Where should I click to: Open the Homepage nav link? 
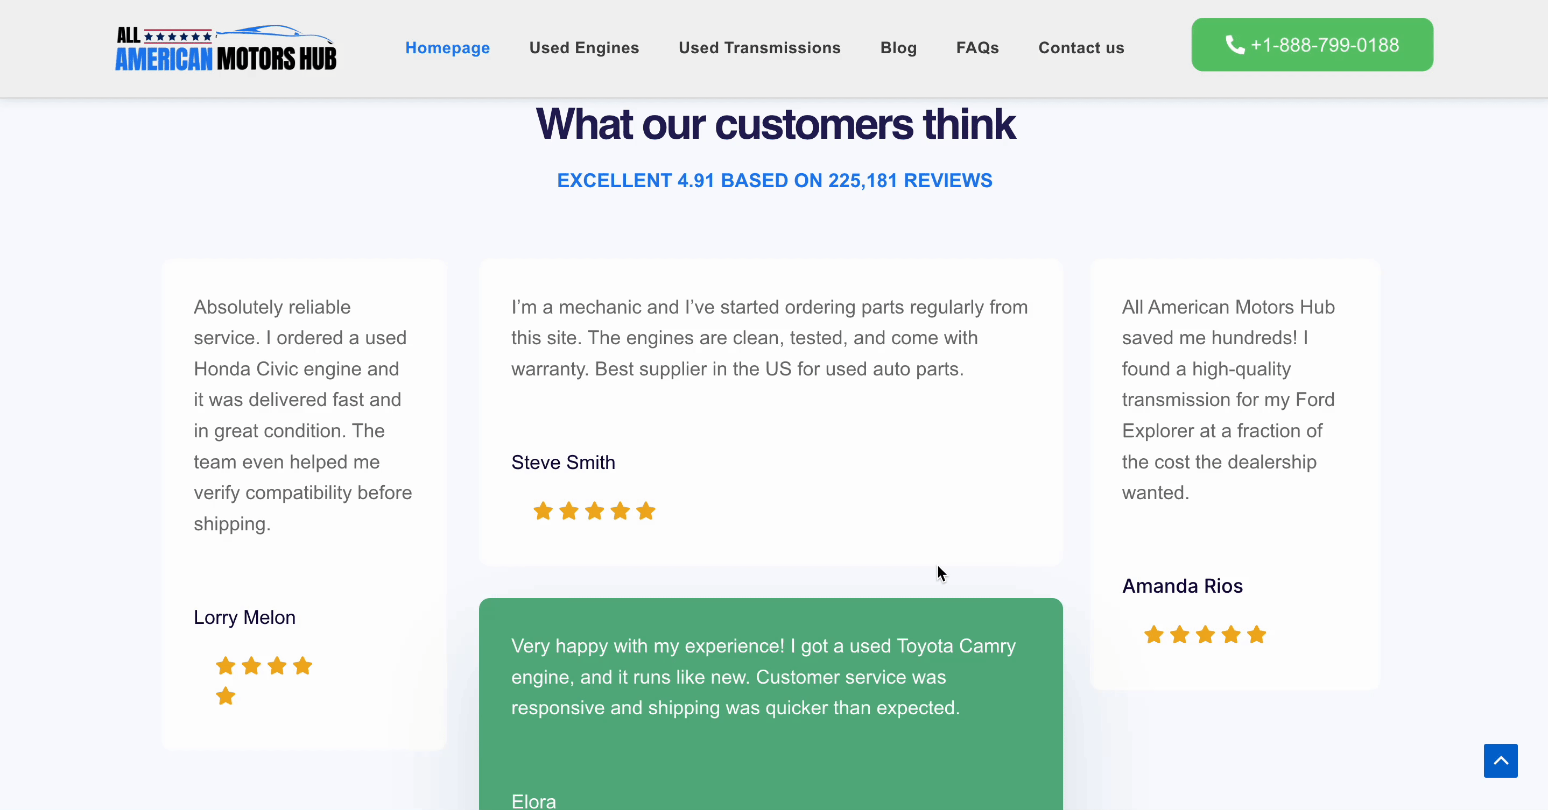(448, 48)
